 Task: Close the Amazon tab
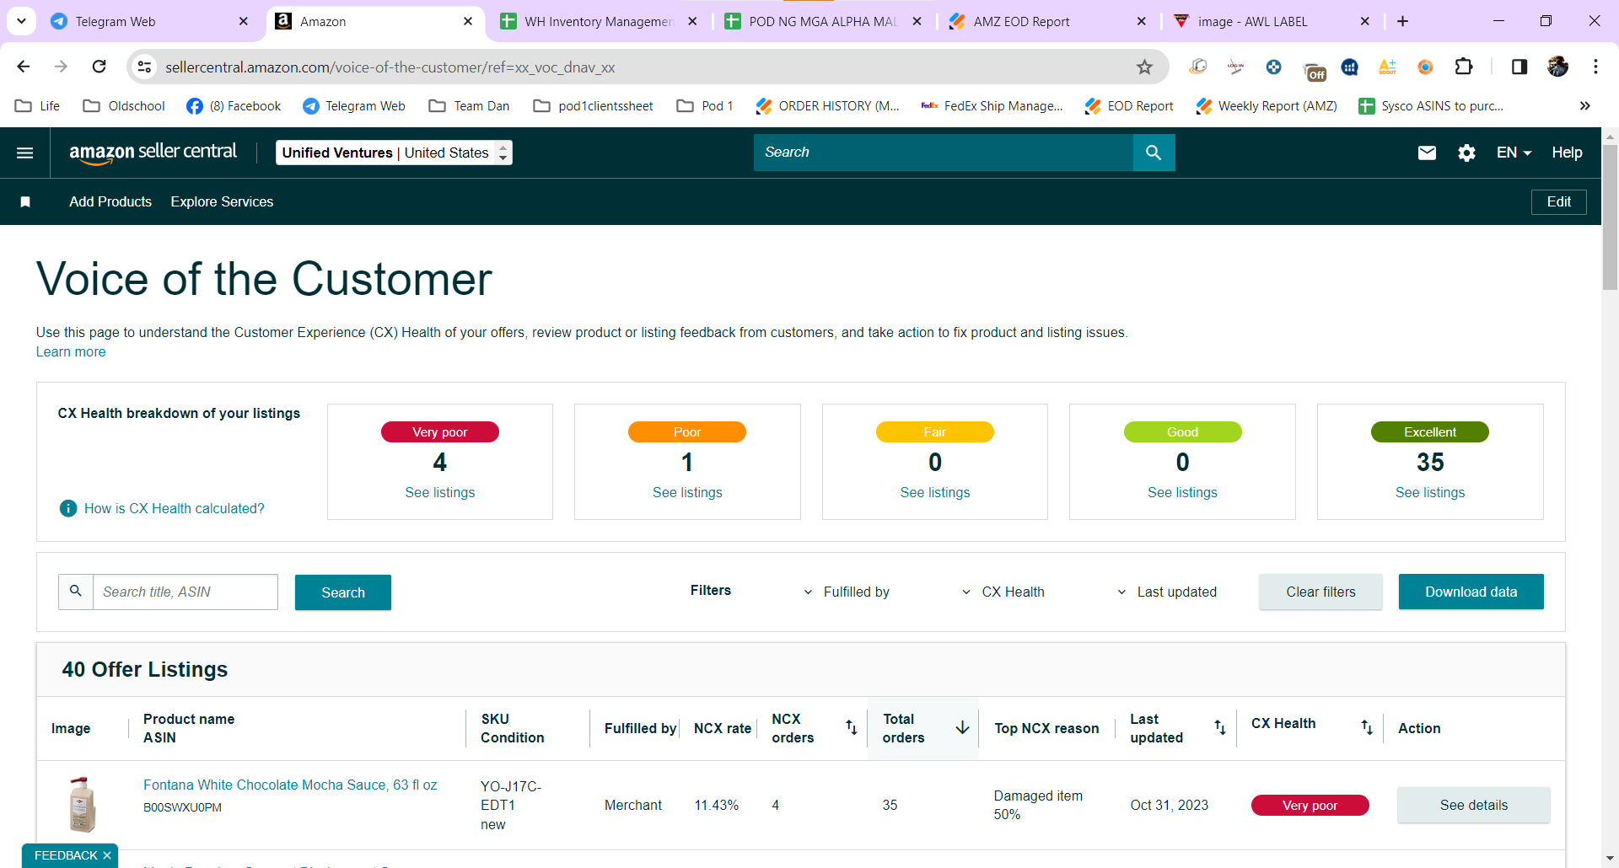point(468,21)
